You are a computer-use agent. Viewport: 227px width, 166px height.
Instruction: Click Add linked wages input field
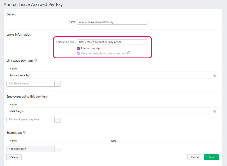point(30,84)
